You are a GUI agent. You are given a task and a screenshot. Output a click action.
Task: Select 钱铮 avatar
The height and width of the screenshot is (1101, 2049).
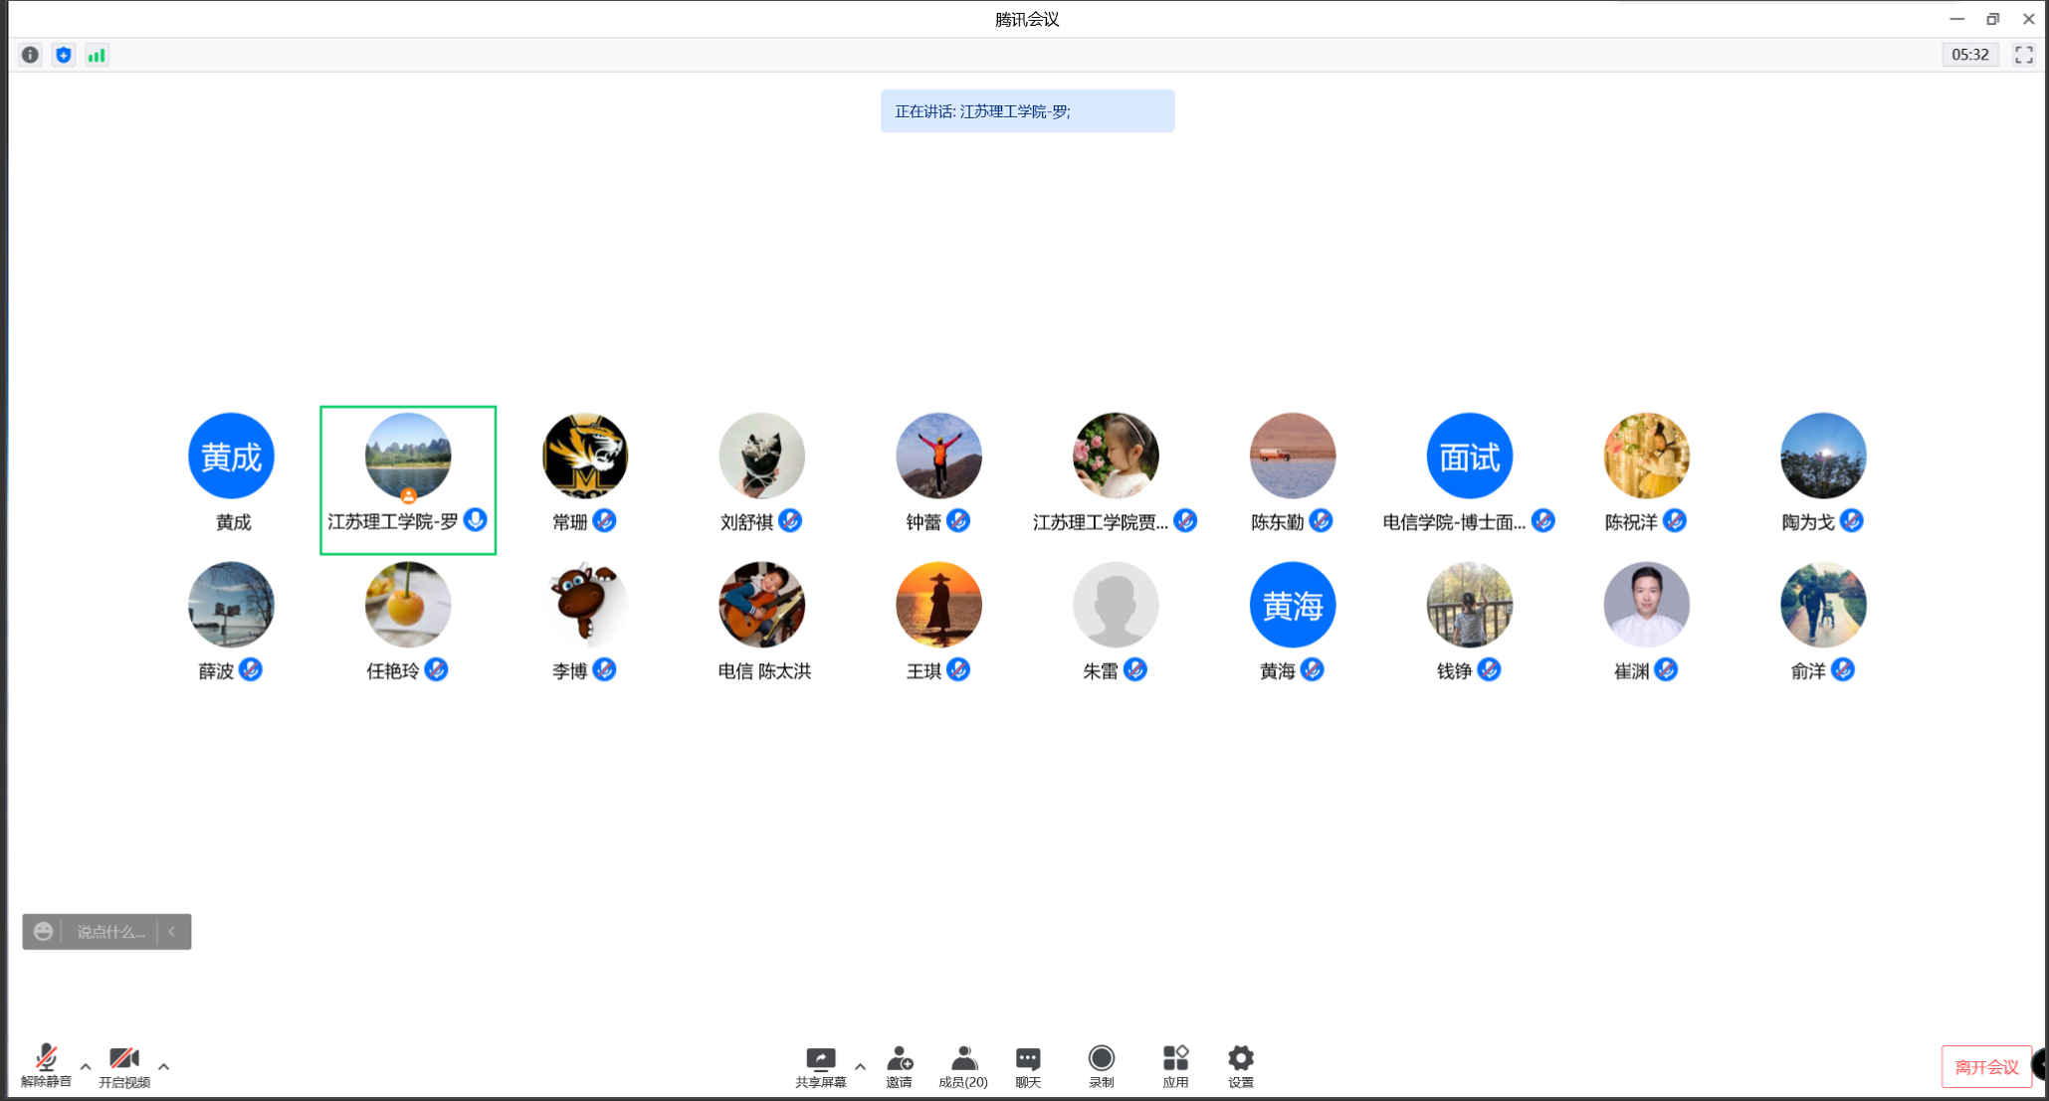coord(1470,605)
